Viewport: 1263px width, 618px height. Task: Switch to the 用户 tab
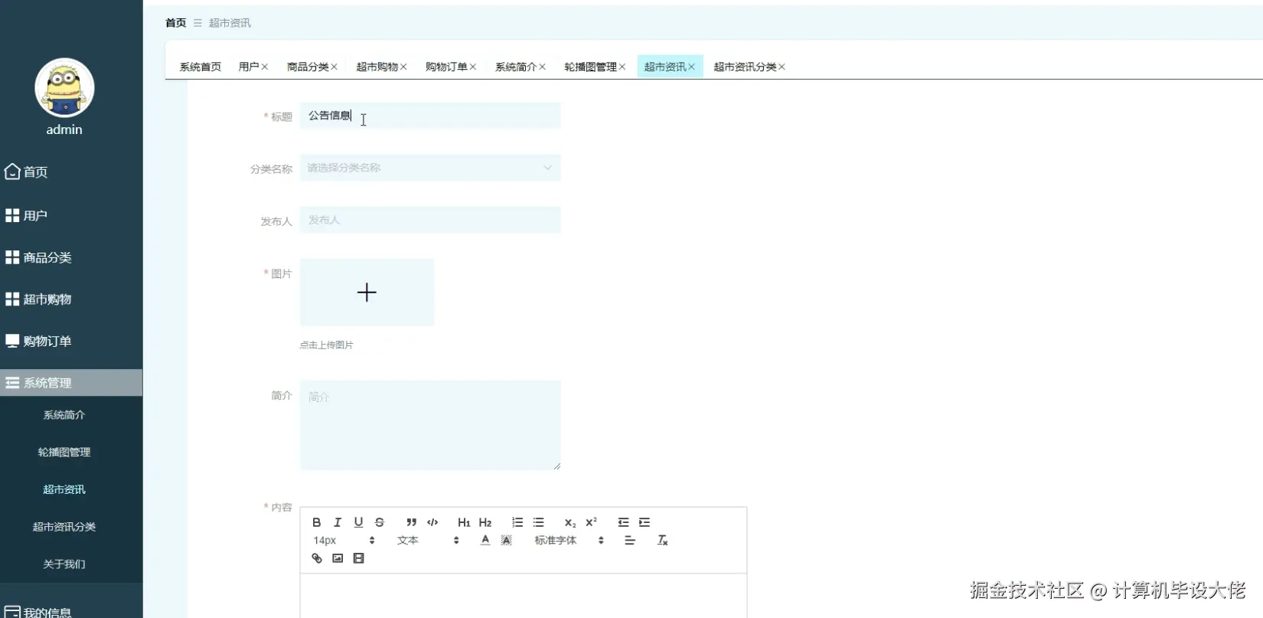(249, 67)
